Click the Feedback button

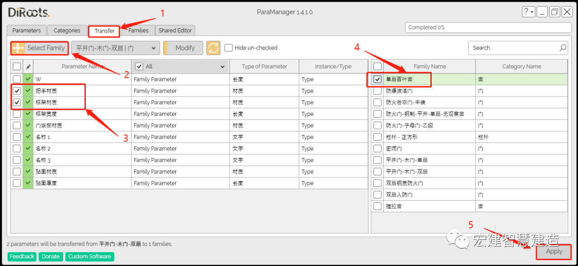tap(22, 257)
